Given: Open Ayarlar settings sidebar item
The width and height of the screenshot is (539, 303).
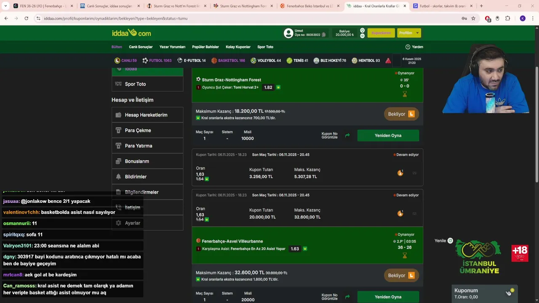Looking at the screenshot, I should [147, 223].
